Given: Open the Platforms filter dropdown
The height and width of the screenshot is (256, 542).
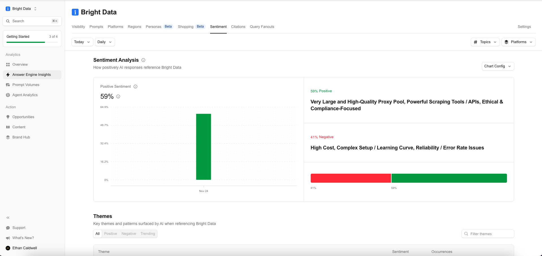Looking at the screenshot, I should [519, 42].
